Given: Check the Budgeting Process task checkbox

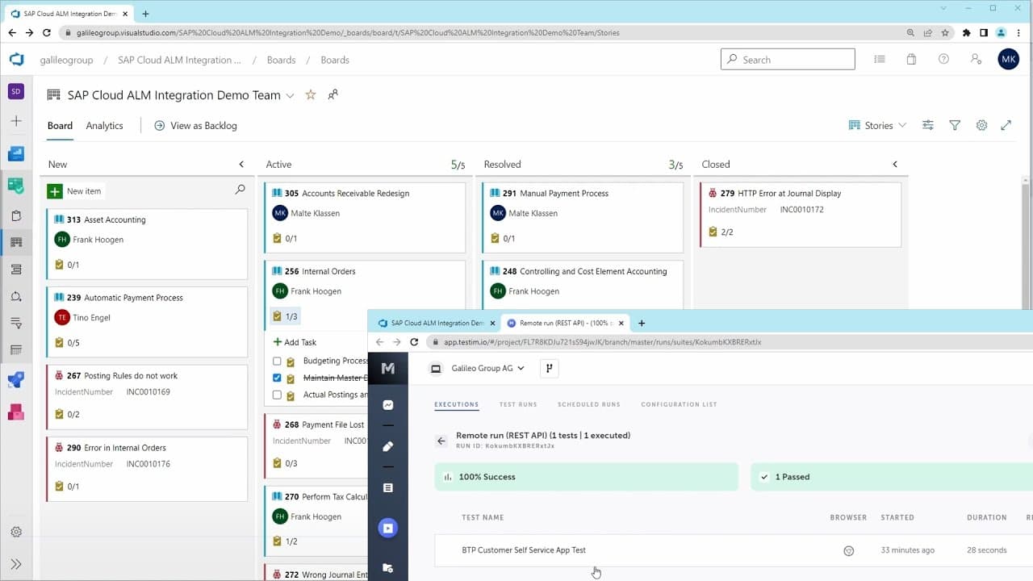Looking at the screenshot, I should click(x=277, y=362).
